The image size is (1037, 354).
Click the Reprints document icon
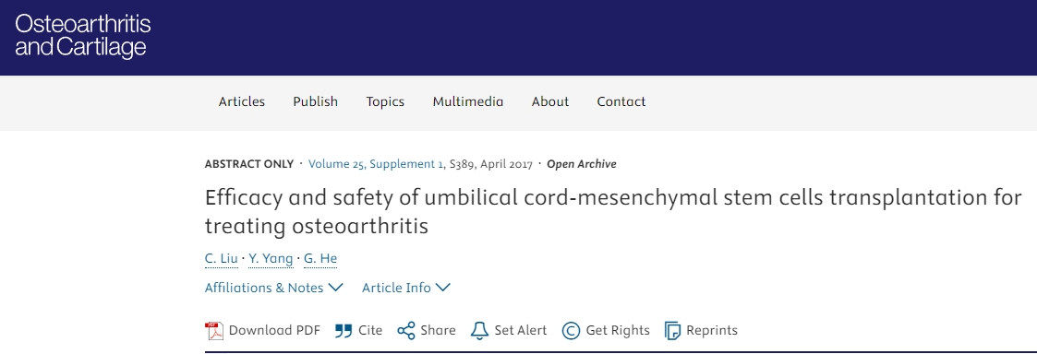[x=672, y=330]
